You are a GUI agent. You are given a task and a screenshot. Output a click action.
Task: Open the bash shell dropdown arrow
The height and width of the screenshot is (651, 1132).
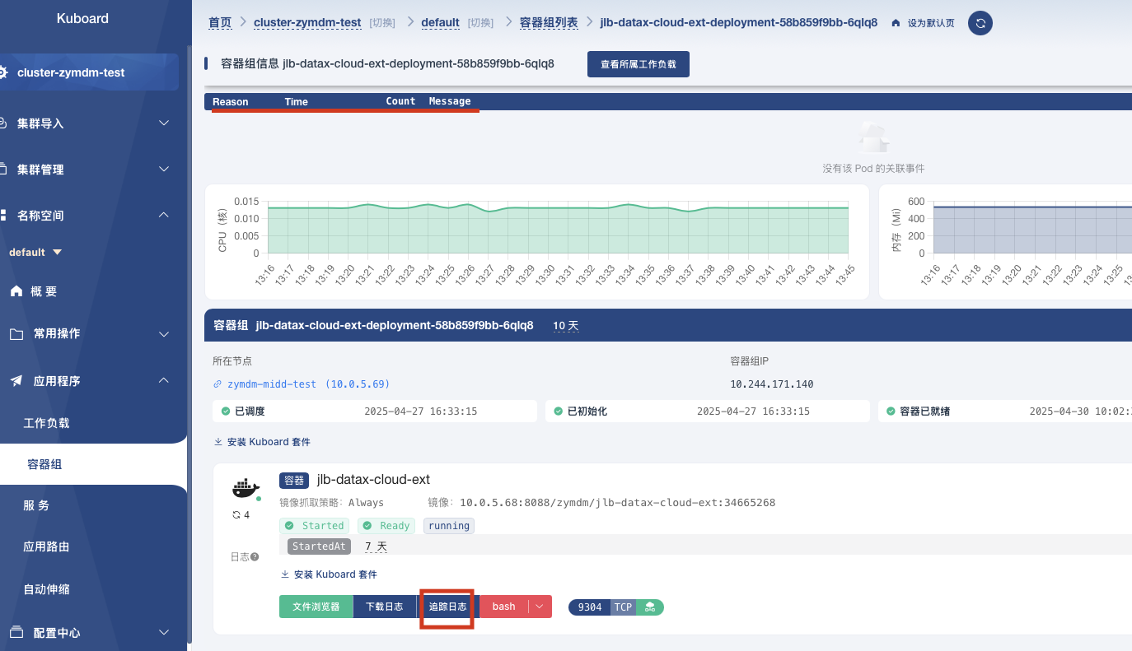[540, 607]
